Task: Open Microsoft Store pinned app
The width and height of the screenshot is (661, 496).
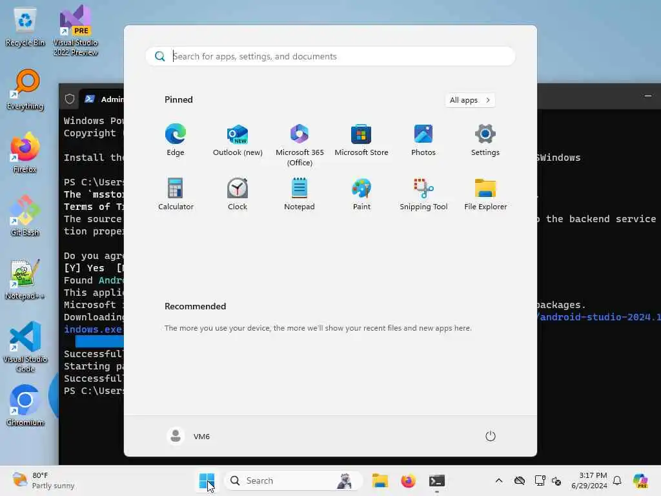Action: [x=361, y=140]
